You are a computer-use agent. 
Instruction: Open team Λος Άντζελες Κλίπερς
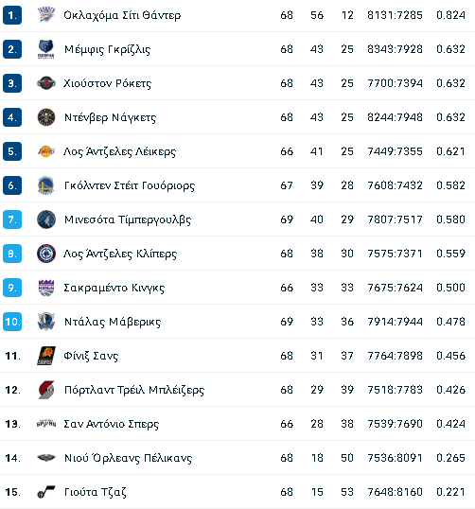pyautogui.click(x=120, y=254)
